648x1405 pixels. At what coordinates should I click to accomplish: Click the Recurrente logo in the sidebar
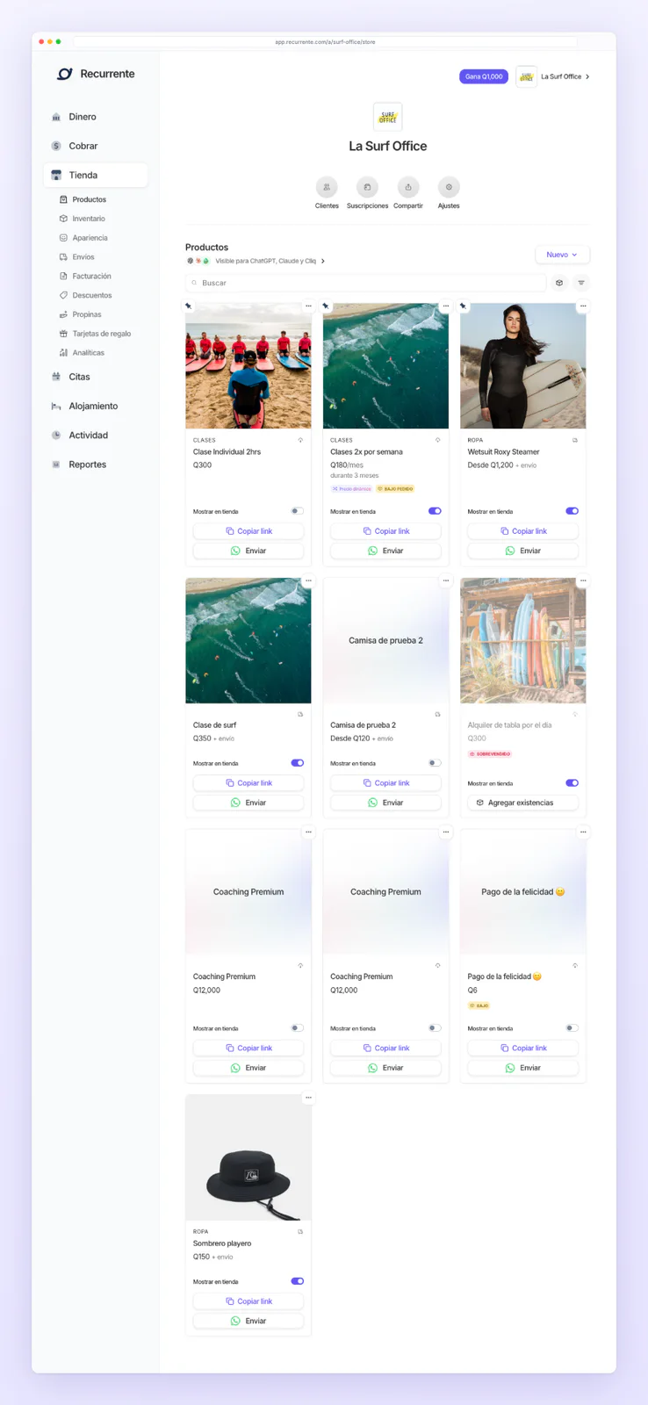point(65,74)
